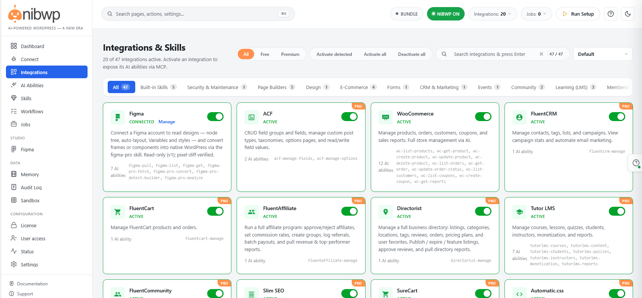Screen dimensions: 642x298
Task: Switch off FluentAffiliate integration
Action: pos(350,211)
